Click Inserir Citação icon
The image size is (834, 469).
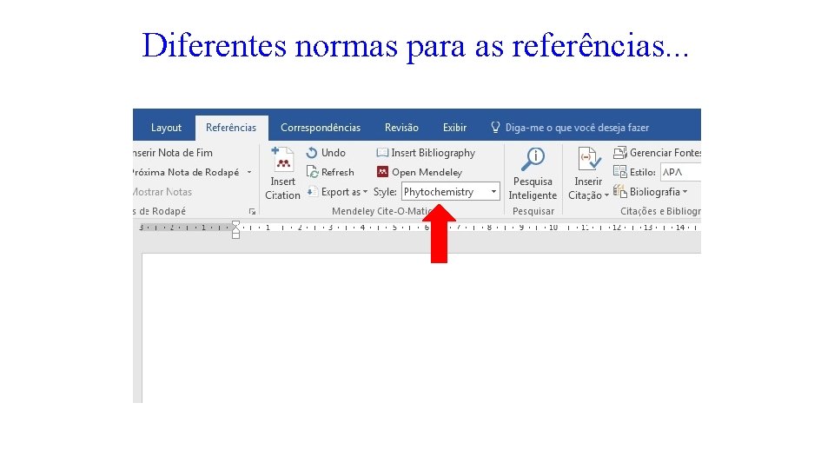(x=589, y=160)
